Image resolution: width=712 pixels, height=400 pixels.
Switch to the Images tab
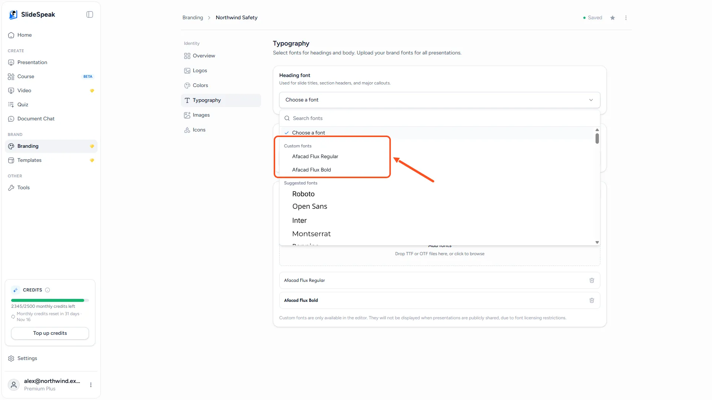click(x=221, y=115)
